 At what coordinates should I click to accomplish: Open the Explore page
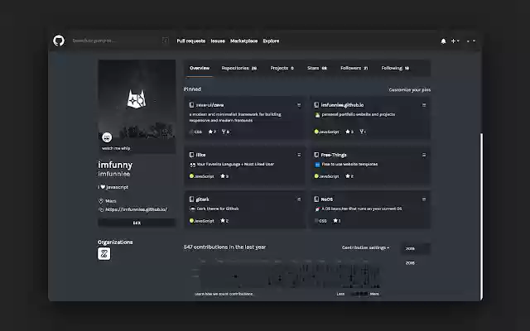271,41
